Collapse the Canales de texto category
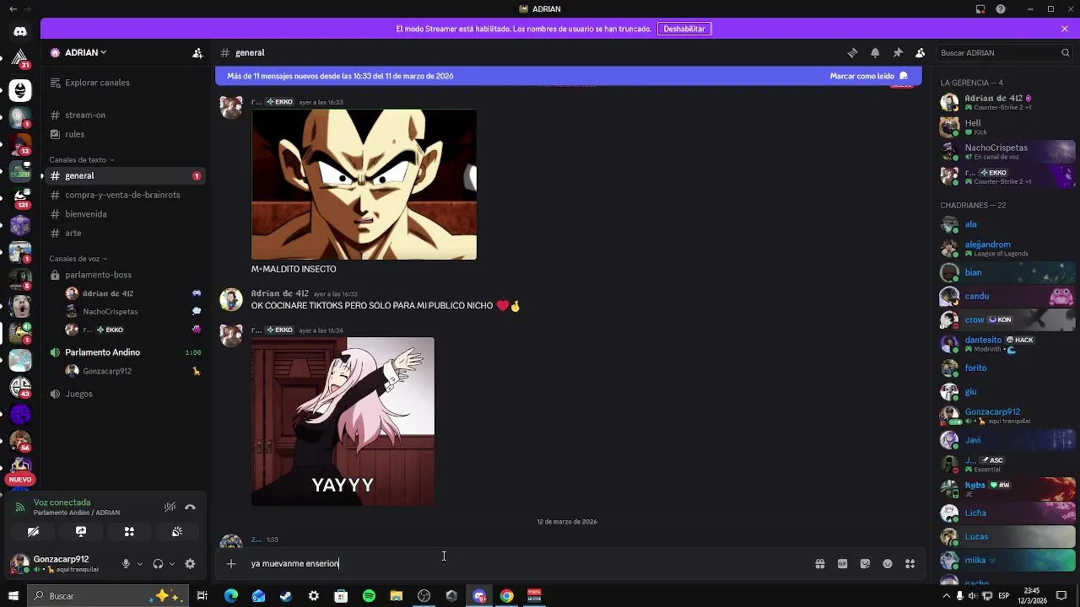The height and width of the screenshot is (607, 1080). coord(82,159)
